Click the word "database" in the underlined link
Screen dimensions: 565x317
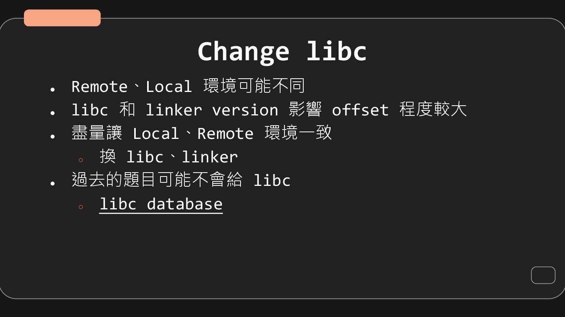(x=184, y=204)
